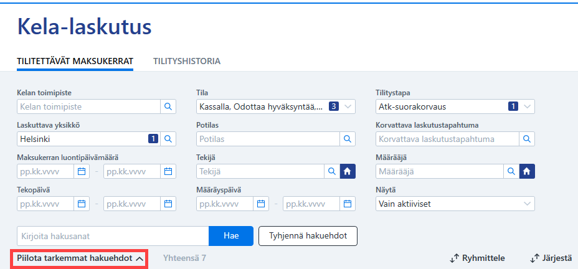The height and width of the screenshot is (269, 578).
Task: Switch to Tilityshistoria tab
Action: pos(187,61)
